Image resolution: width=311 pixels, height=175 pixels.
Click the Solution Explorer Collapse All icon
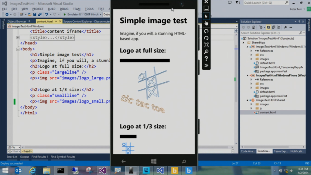[274, 27]
